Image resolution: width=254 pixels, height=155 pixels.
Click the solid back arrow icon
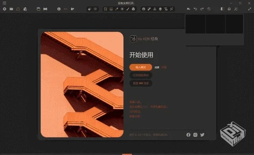tap(189, 9)
